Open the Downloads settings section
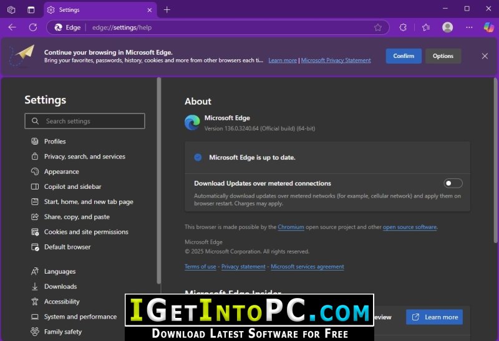Image resolution: width=499 pixels, height=341 pixels. (x=61, y=286)
